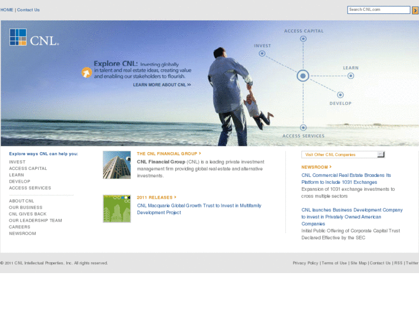
Task: Go to HOME in the top navigation
Action: point(7,10)
